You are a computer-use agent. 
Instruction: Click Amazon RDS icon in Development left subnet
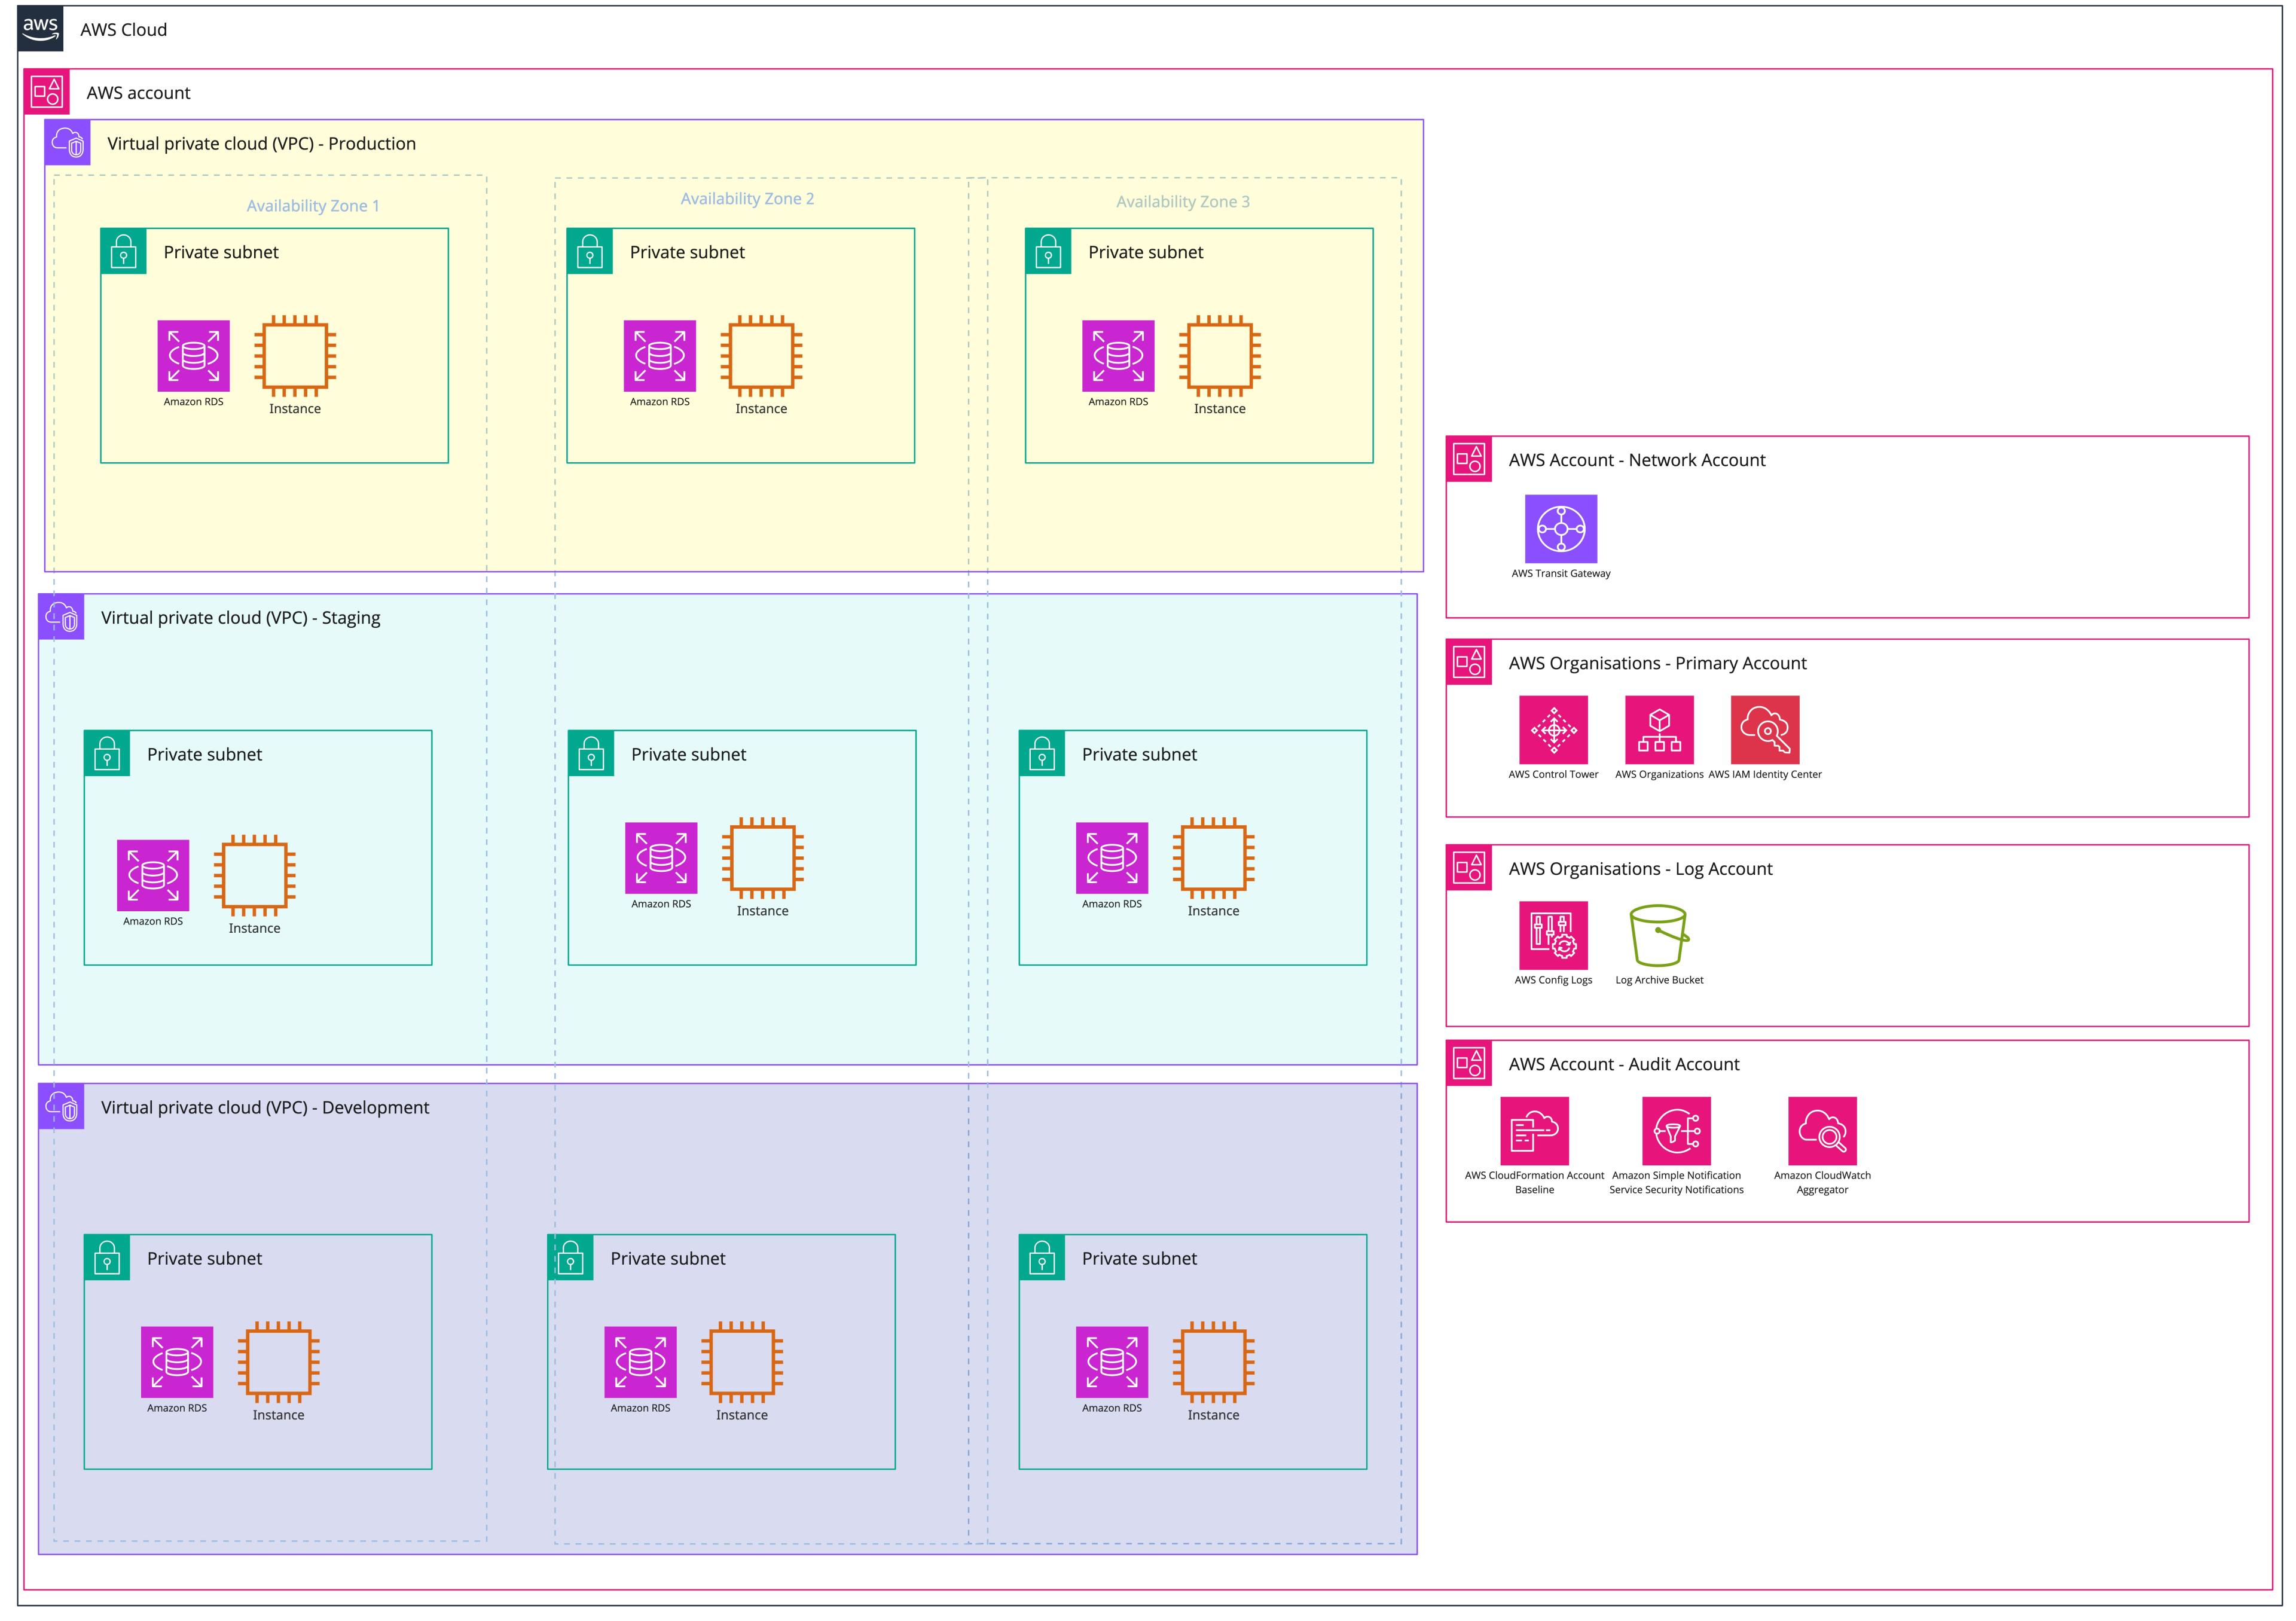177,1362
